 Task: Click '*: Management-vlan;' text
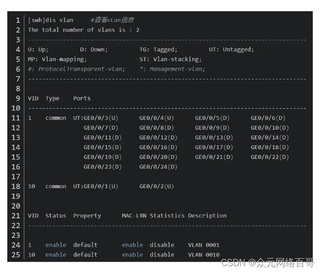pyautogui.click(x=172, y=69)
